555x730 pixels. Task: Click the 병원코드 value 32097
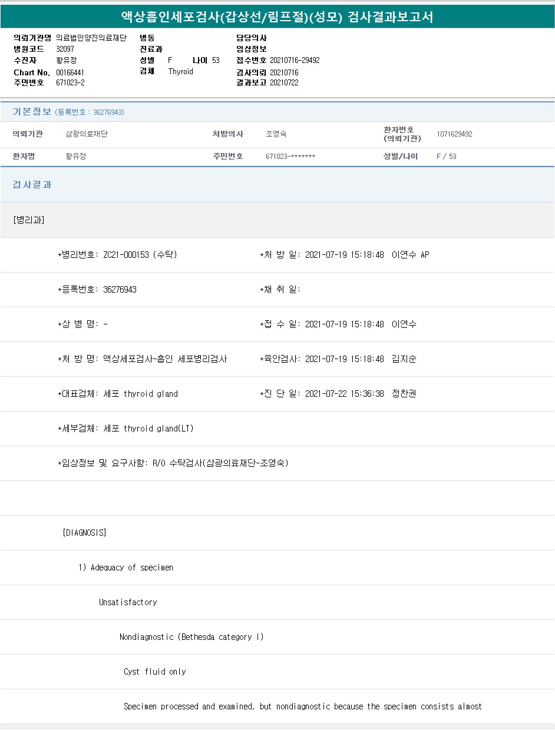(65, 49)
